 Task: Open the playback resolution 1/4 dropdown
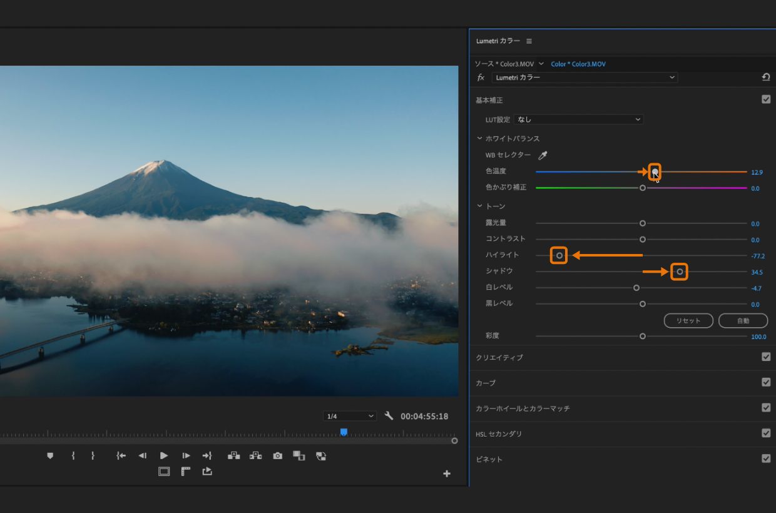(350, 417)
